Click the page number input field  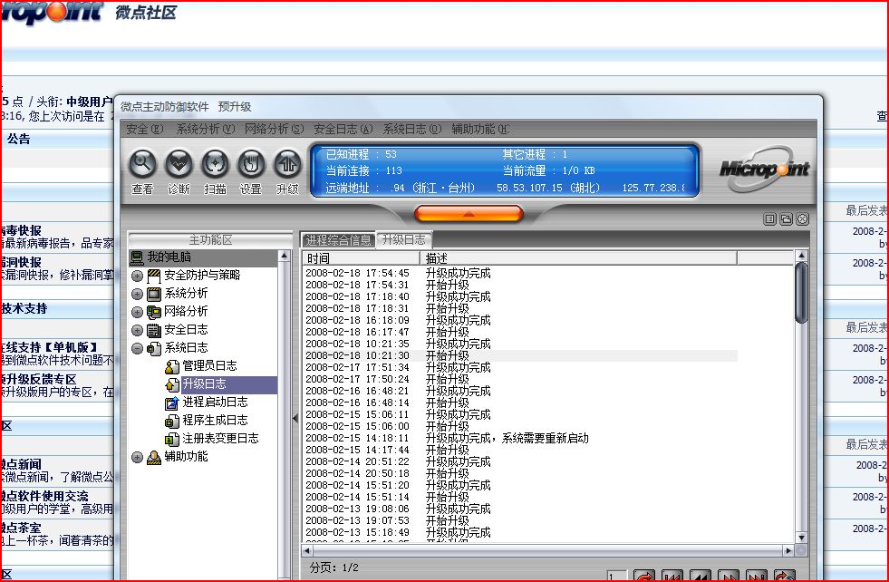point(617,576)
